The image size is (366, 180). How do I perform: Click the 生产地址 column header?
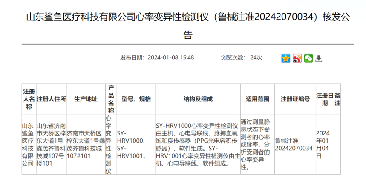tap(86, 99)
